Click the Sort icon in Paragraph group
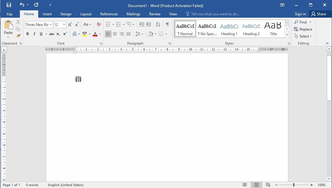 click(x=158, y=24)
